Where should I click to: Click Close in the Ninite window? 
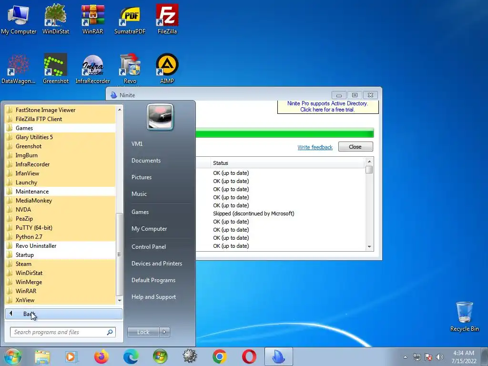[x=356, y=147]
